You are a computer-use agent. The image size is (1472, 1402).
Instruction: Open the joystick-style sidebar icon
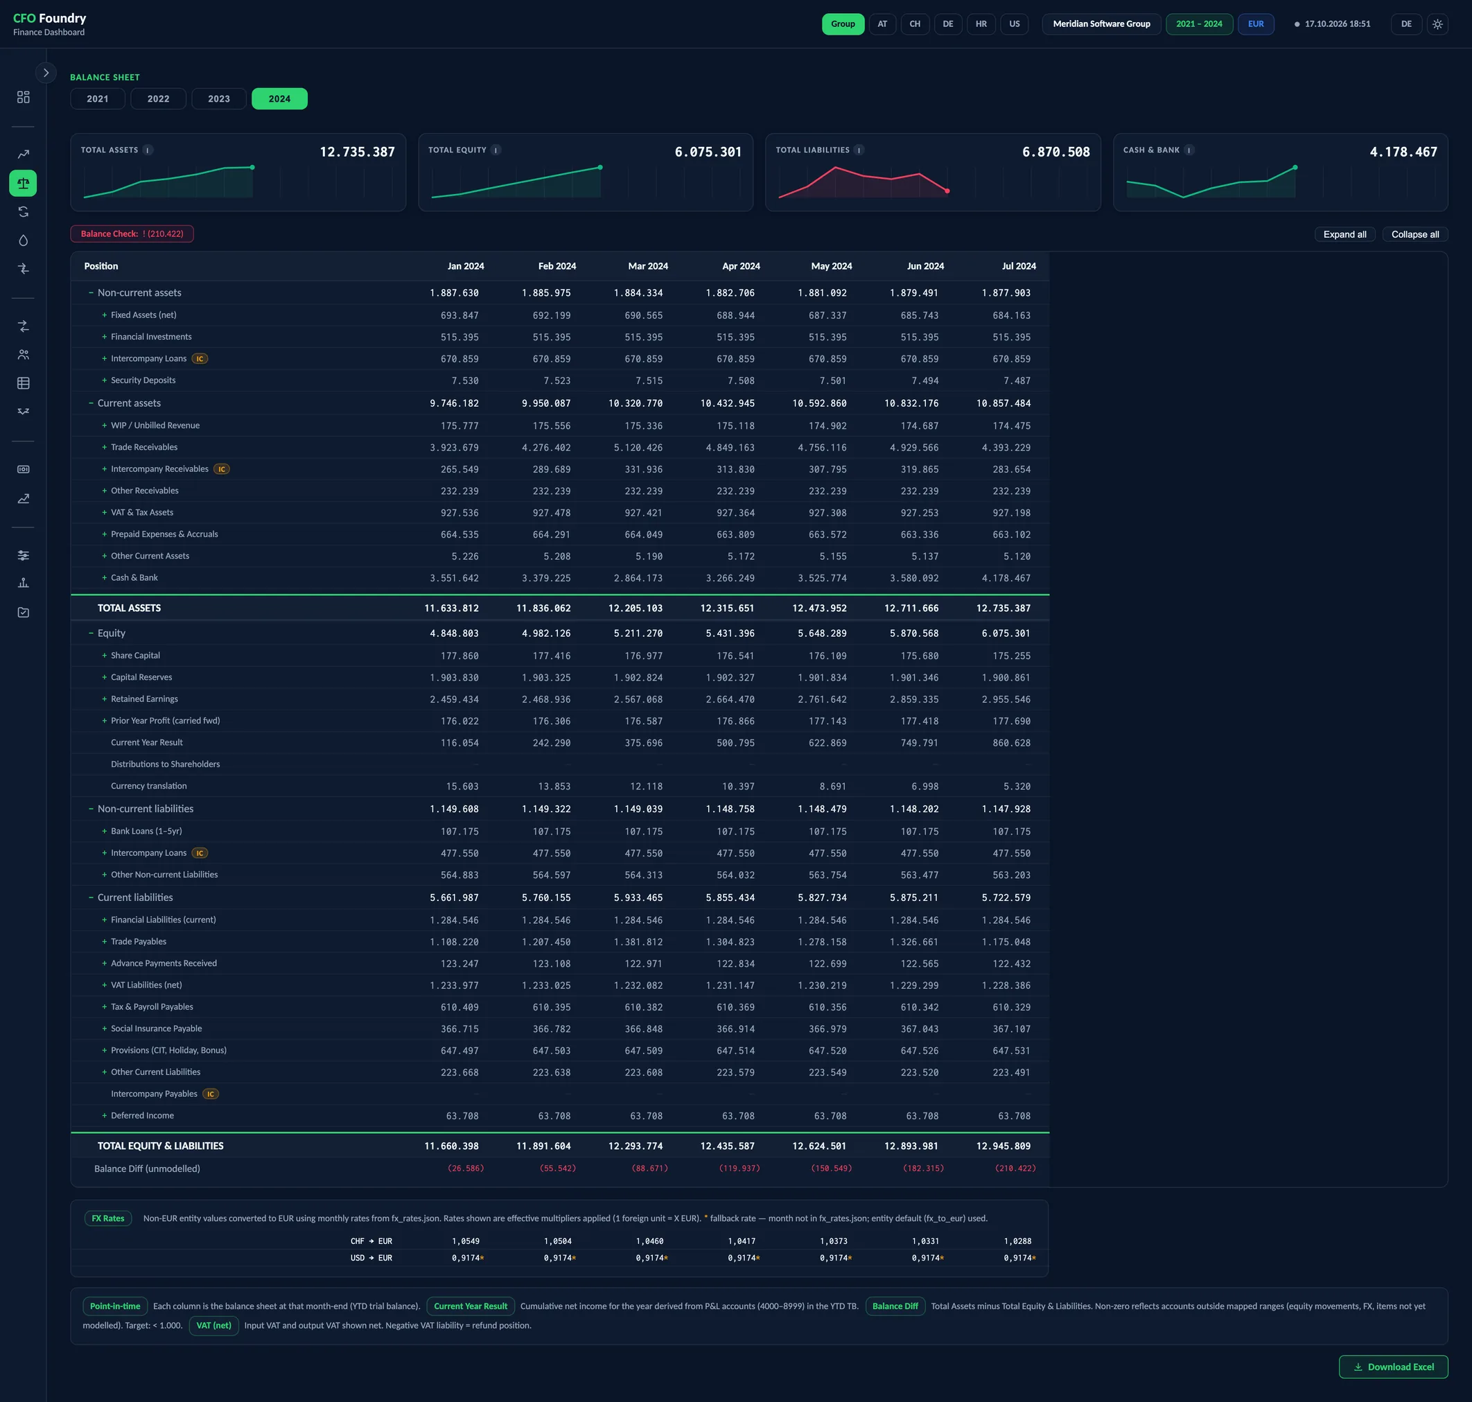pos(23,583)
